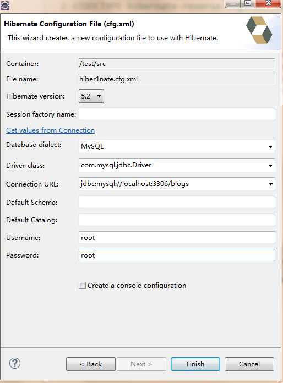This screenshot has height=383, width=283.
Task: Click the help question mark icon
Action: pos(15,363)
